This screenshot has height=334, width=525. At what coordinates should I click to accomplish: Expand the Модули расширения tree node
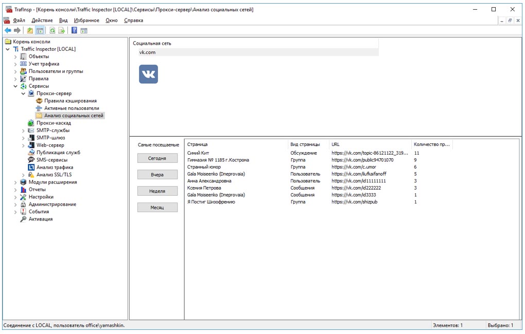(15, 182)
